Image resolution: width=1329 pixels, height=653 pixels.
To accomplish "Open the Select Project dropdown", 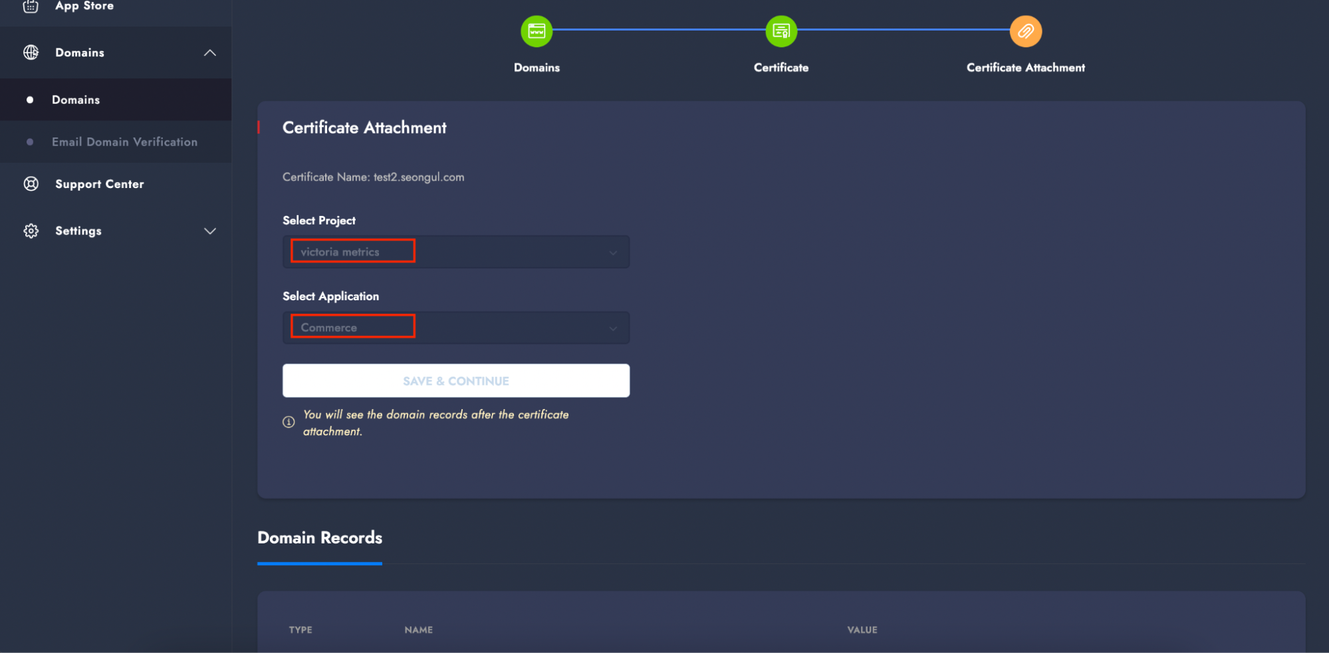I will 455,252.
